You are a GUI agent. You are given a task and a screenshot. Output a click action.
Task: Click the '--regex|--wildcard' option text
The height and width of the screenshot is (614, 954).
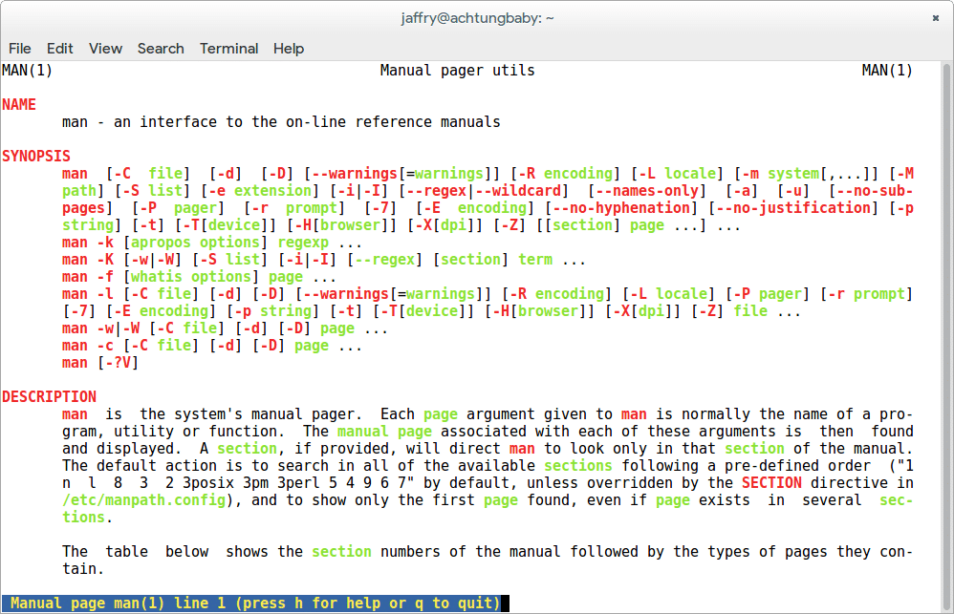(484, 191)
